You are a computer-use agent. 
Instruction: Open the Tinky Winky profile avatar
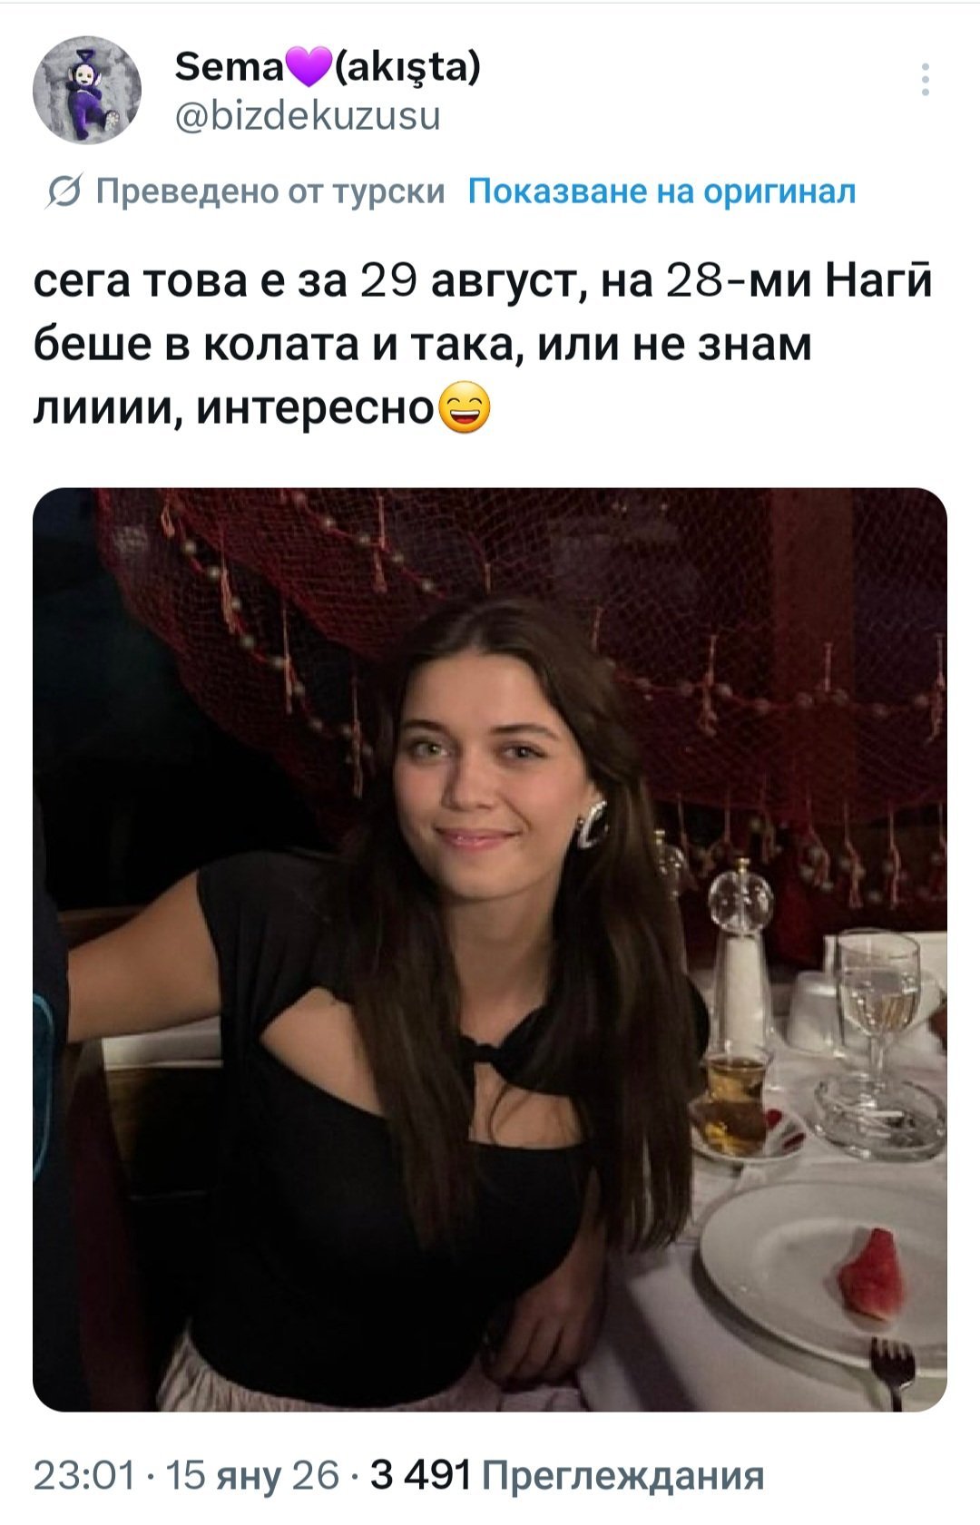[87, 91]
